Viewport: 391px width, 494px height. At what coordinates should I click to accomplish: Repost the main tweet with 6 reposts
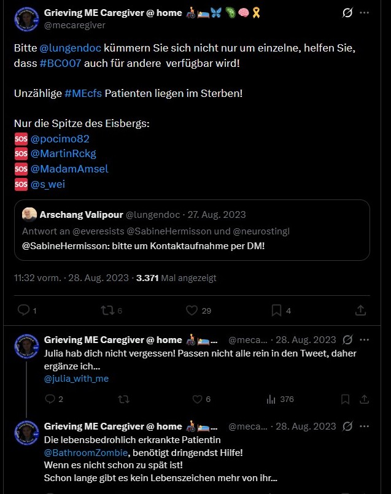tap(108, 311)
